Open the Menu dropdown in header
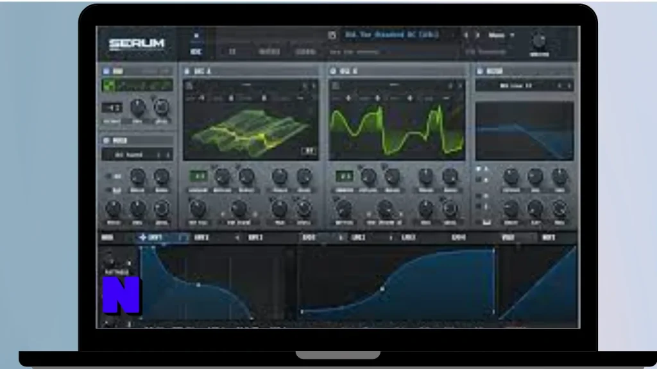The image size is (657, 369). point(500,35)
